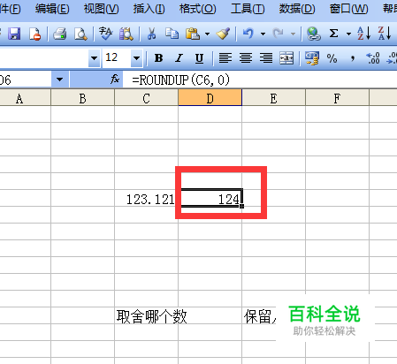
Task: Select column E header
Action: point(274,98)
